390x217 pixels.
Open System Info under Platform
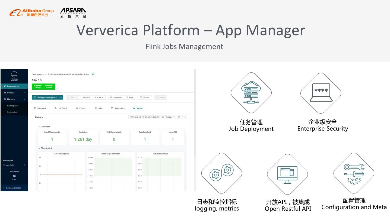pos(12,112)
